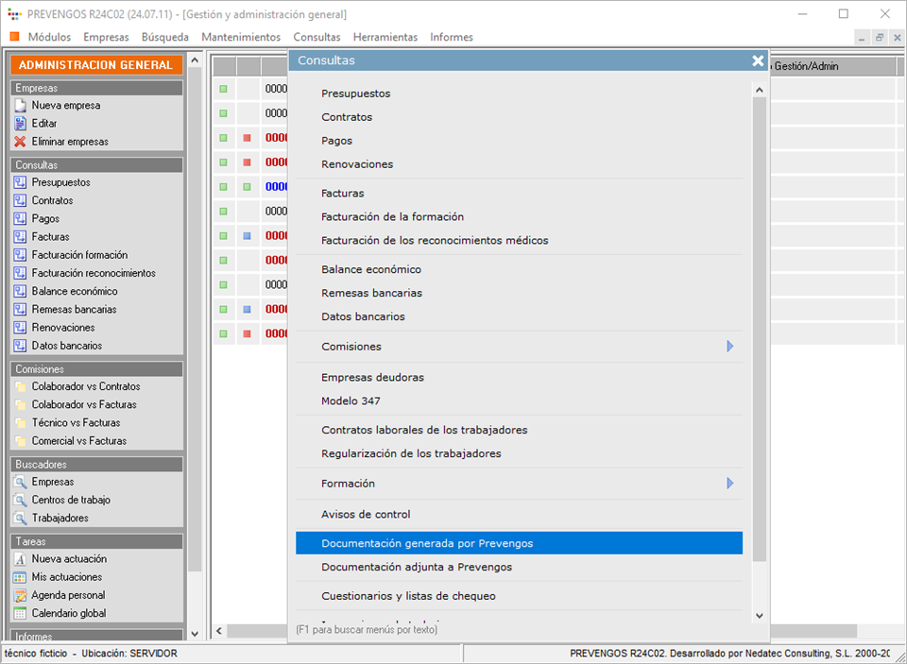Viewport: 907px width, 664px height.
Task: Click the Agenda personal icon
Action: pos(20,595)
